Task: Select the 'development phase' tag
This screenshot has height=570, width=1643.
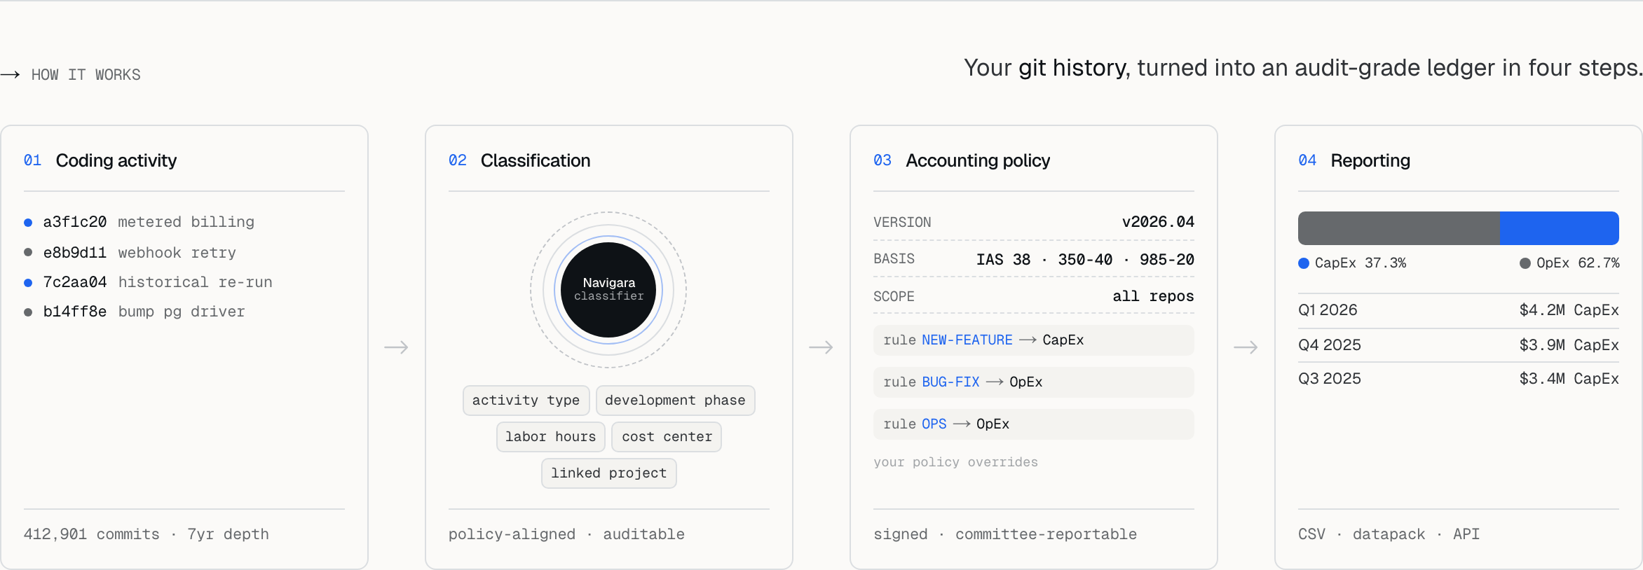Action: (675, 401)
